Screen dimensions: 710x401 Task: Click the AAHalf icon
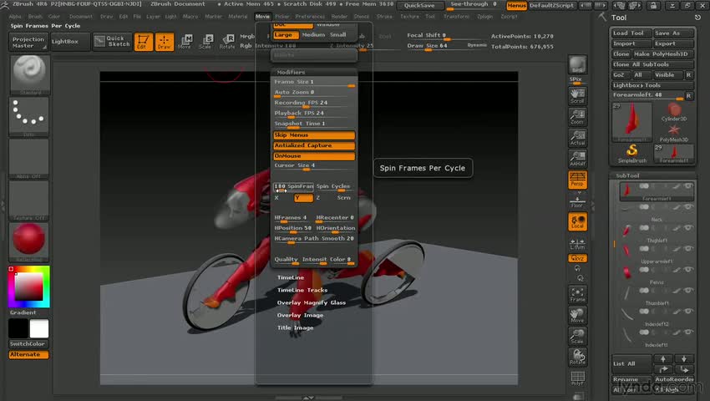click(x=577, y=159)
